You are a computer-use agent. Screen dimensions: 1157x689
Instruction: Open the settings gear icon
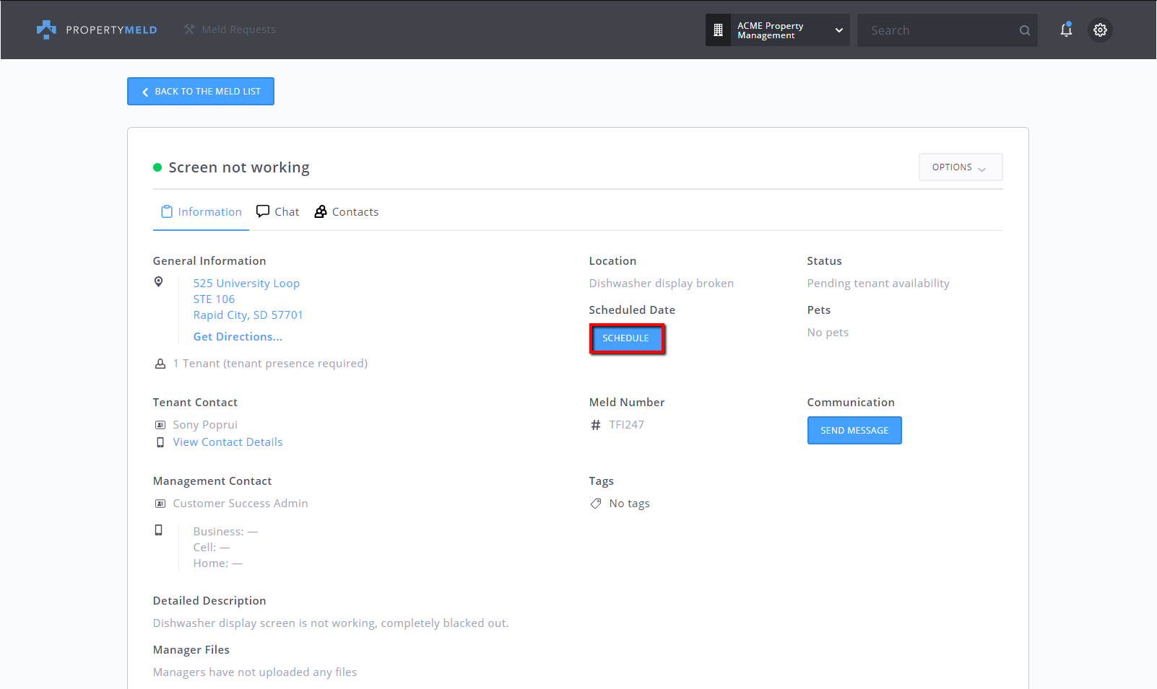point(1100,30)
